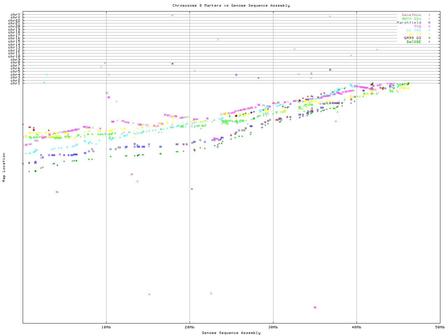Image resolution: width=447 pixels, height=335 pixels.
Task: Click the chrY y-axis label
Action: (15, 15)
